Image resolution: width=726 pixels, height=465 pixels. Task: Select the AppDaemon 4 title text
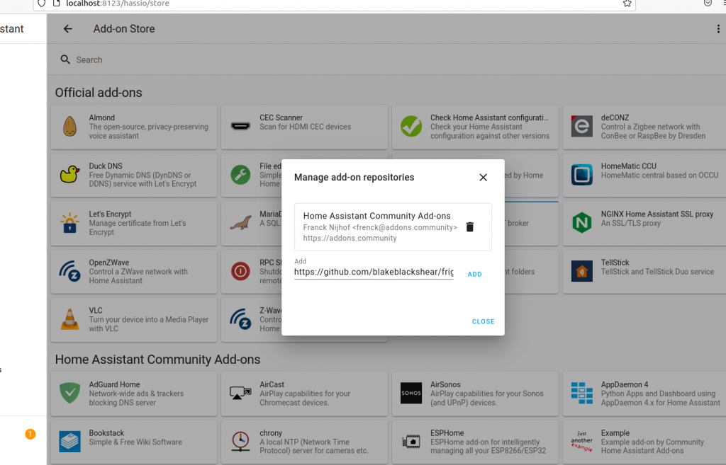coord(625,384)
